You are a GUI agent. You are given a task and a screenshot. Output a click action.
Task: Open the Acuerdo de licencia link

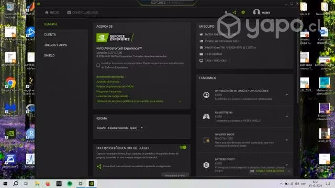coord(108,81)
